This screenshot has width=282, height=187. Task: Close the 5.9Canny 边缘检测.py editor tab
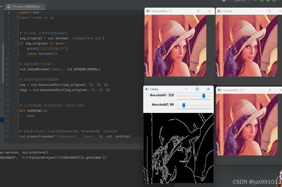point(42,7)
